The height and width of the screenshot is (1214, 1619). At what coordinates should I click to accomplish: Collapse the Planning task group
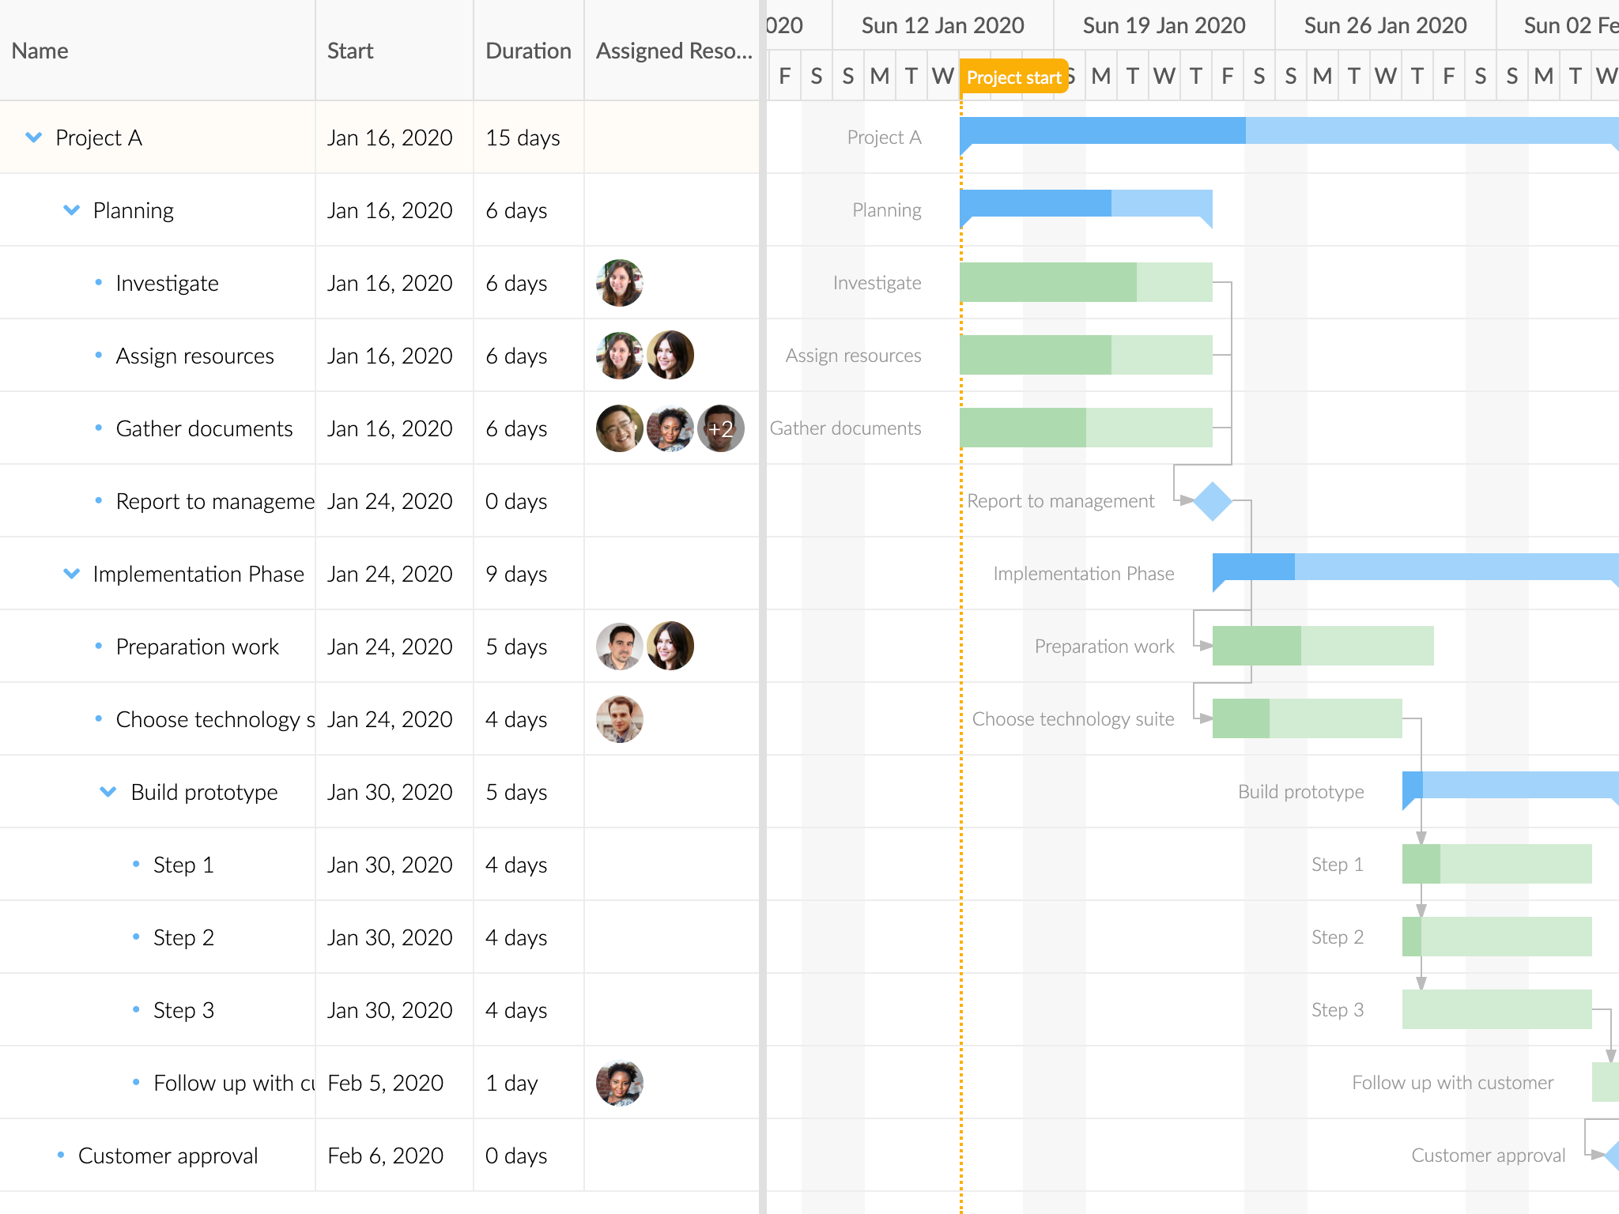click(x=71, y=210)
